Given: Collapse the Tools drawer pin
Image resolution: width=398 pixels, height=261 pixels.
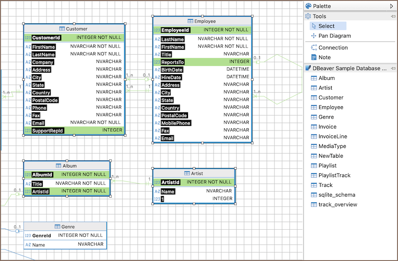Looking at the screenshot, I should click(x=393, y=16).
